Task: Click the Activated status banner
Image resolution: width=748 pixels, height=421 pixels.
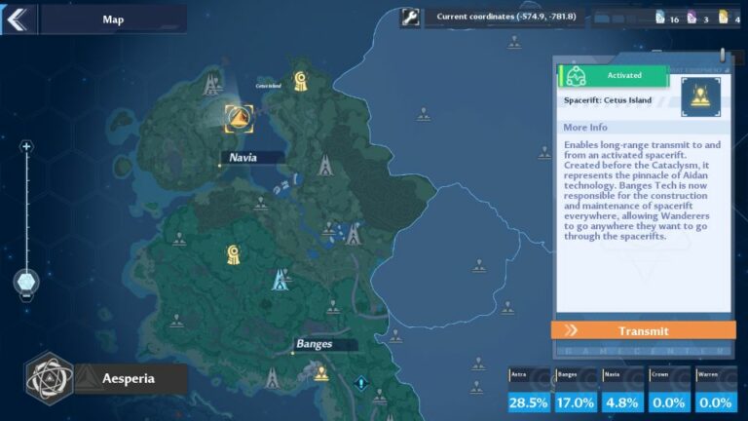Action: [x=613, y=75]
